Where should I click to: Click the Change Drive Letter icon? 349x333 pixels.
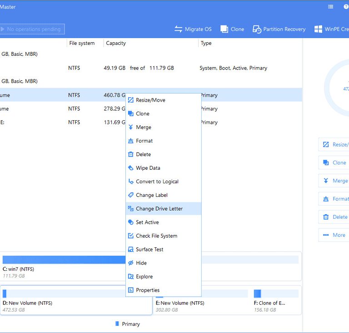131,209
